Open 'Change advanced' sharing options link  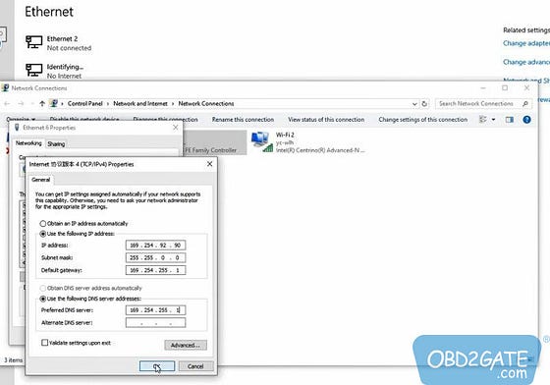click(526, 62)
